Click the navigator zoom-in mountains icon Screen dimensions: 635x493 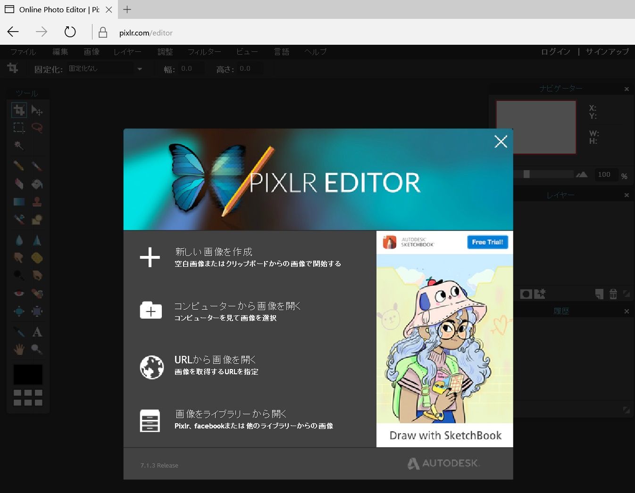[x=582, y=174]
